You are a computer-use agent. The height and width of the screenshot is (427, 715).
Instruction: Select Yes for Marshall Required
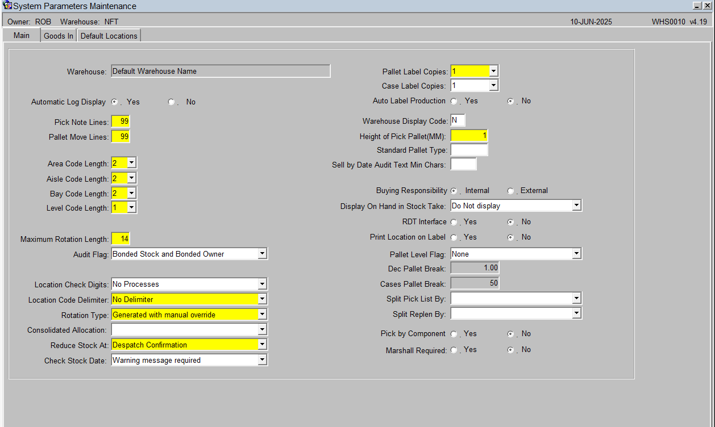[x=454, y=350]
